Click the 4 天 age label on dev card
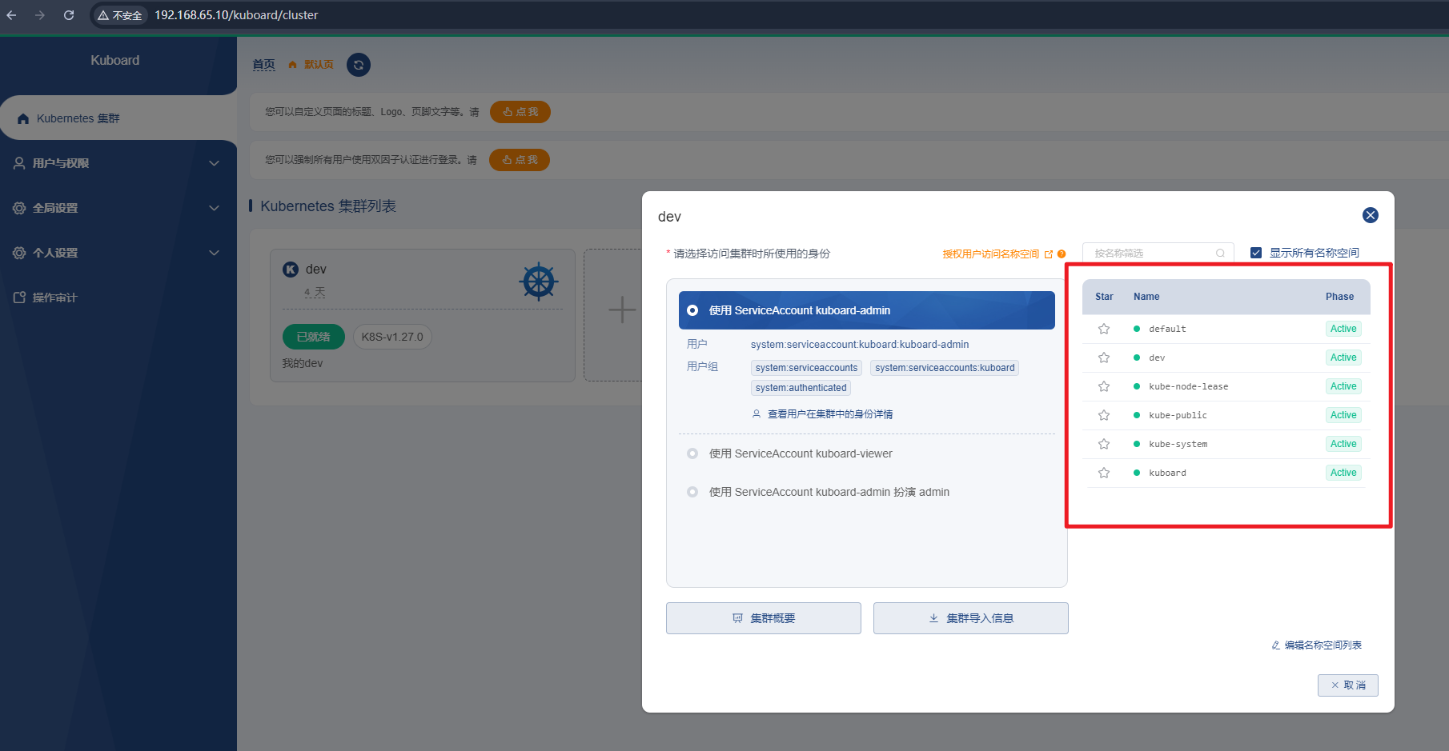Screen dimensions: 1449x751 point(315,293)
